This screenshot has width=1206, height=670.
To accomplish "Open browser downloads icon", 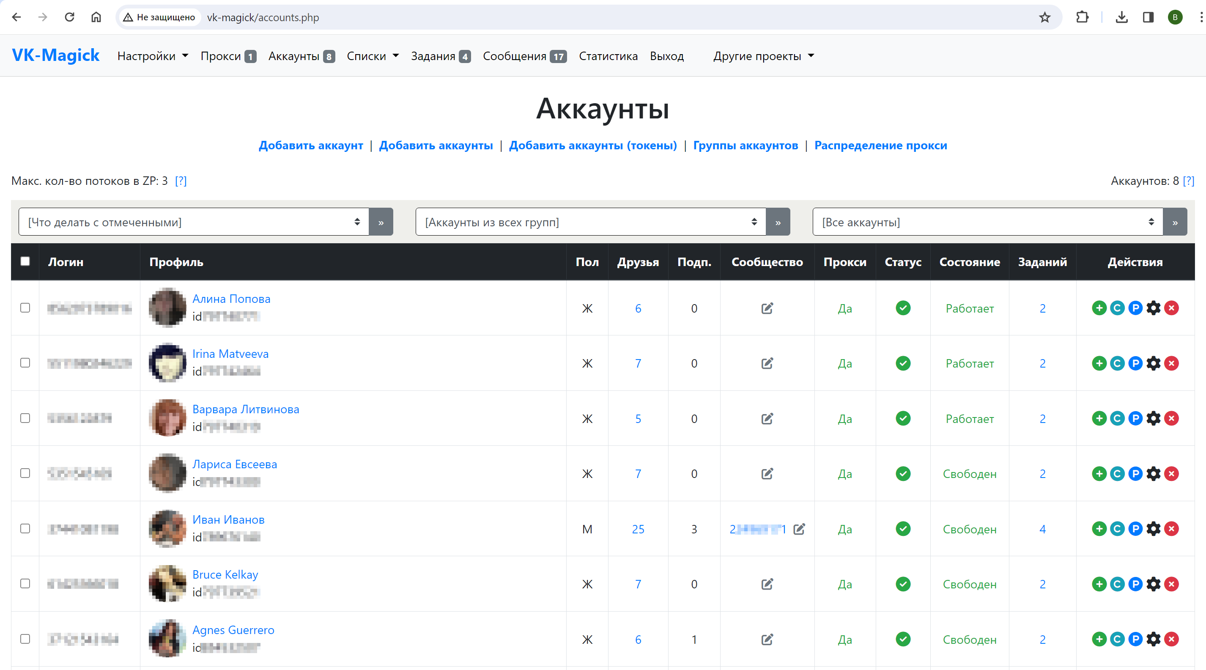I will pyautogui.click(x=1121, y=17).
